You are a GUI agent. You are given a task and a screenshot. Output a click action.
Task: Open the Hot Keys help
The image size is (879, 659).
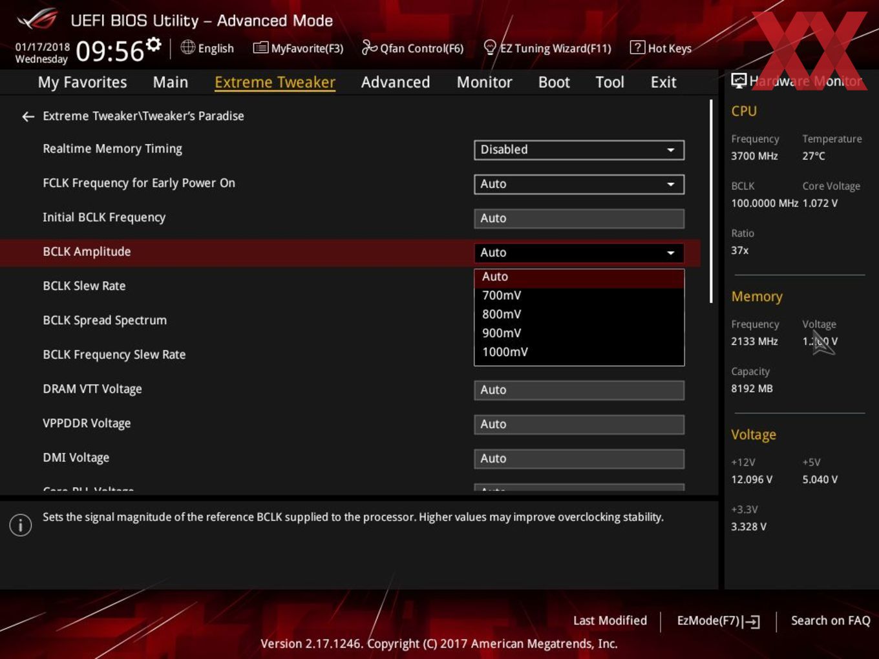[x=661, y=48]
